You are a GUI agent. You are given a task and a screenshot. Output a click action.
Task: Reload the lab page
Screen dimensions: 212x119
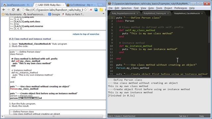tap(13, 10)
